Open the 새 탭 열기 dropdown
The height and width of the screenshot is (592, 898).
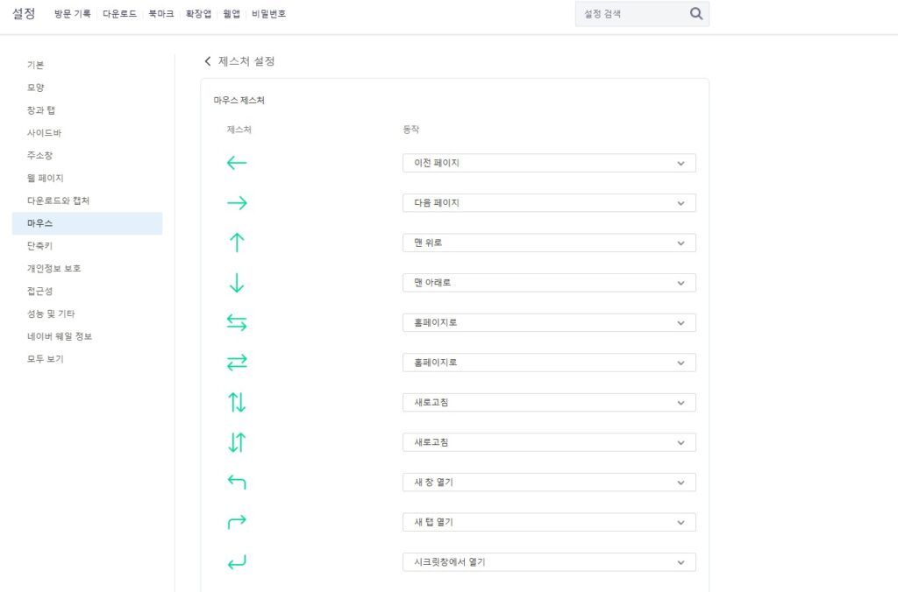(x=549, y=522)
